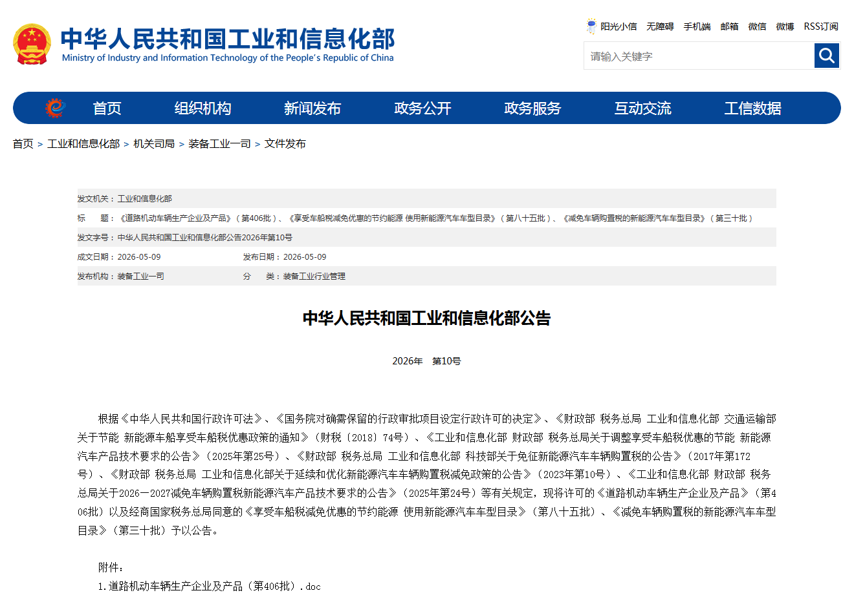Open the 工信数据 menu
This screenshot has width=854, height=595.
(752, 108)
